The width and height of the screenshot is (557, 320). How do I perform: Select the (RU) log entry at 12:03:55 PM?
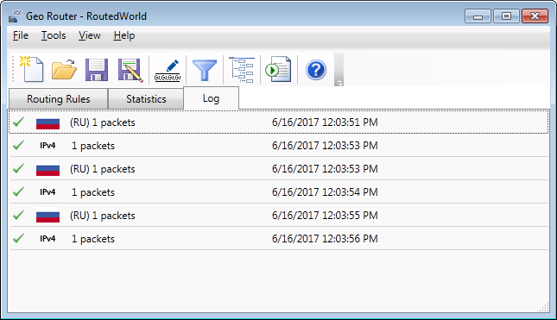(x=278, y=216)
